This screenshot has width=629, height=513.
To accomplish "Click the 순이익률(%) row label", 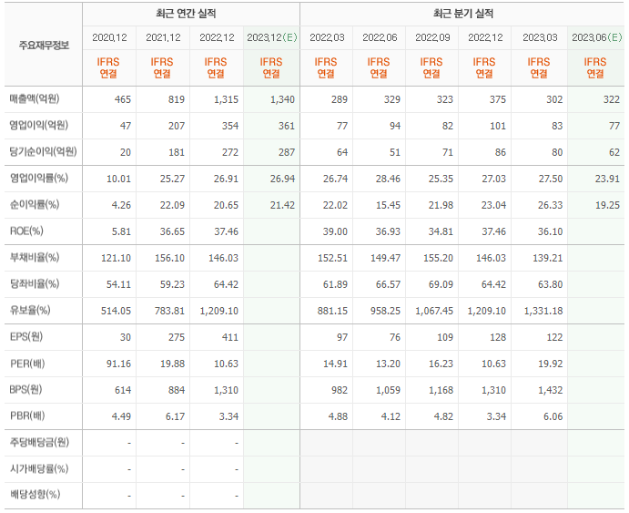I will click(35, 204).
